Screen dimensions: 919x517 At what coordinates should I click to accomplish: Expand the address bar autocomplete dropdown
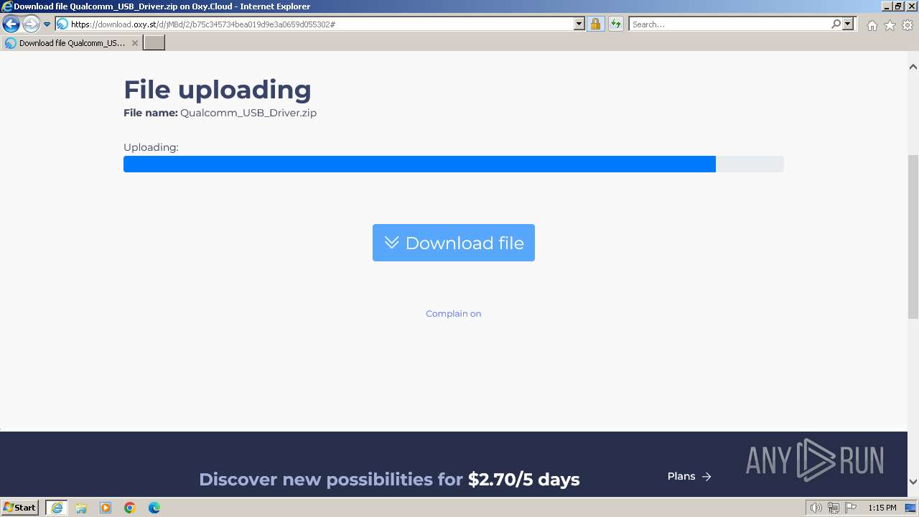coord(579,24)
